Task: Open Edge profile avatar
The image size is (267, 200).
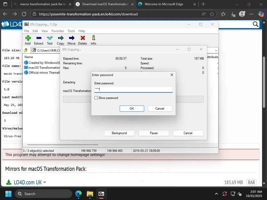Action: (242, 14)
